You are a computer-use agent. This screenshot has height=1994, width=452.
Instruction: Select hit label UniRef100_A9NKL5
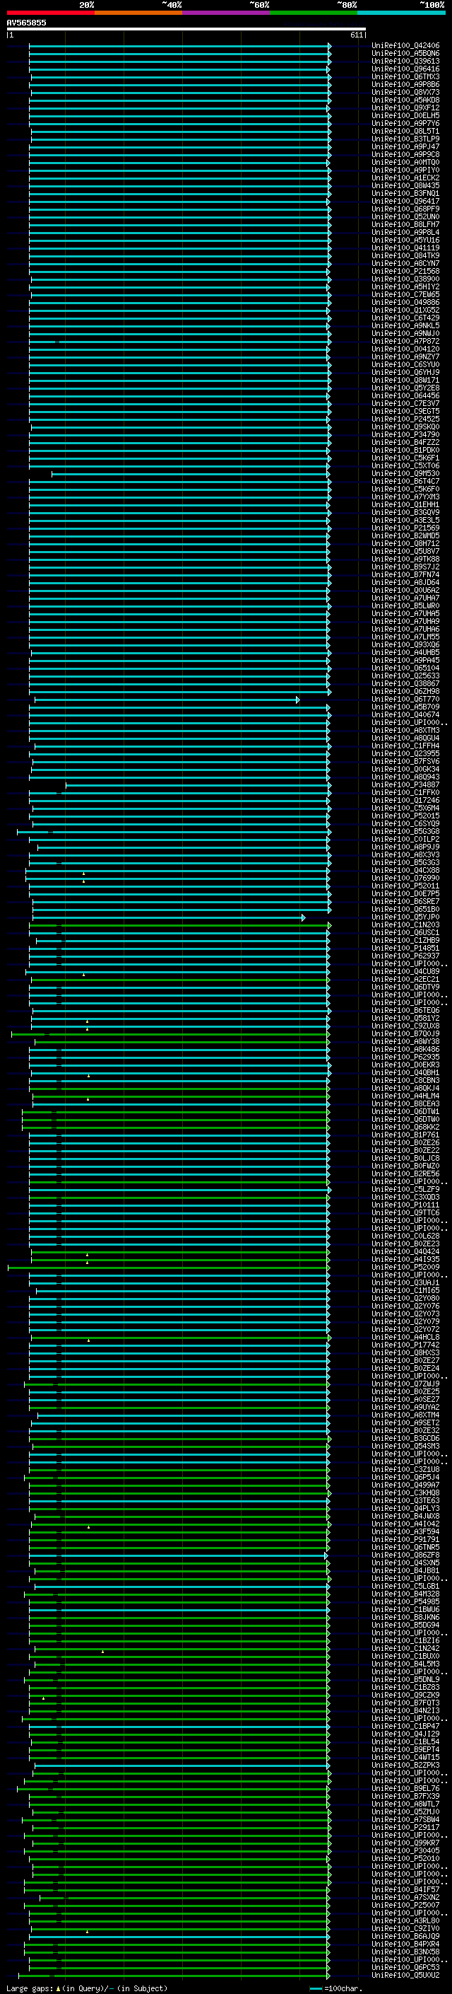405,326
